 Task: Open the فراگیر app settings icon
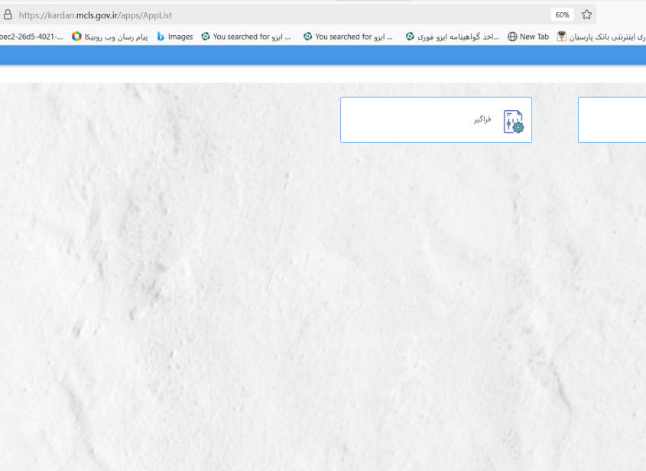coord(514,122)
